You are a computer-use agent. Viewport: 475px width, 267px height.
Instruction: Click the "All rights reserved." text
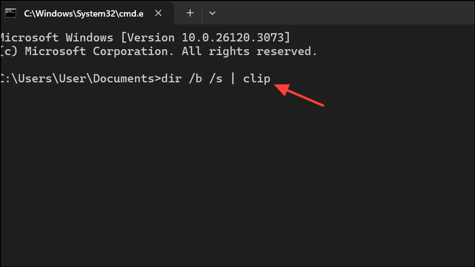(249, 51)
